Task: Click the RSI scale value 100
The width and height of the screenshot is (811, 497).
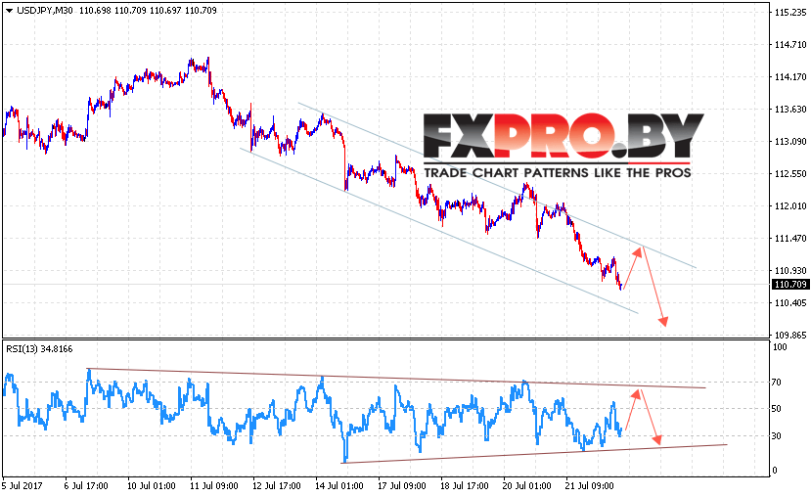Action: click(x=780, y=347)
